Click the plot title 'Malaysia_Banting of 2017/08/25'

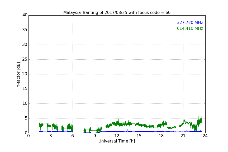pos(95,13)
